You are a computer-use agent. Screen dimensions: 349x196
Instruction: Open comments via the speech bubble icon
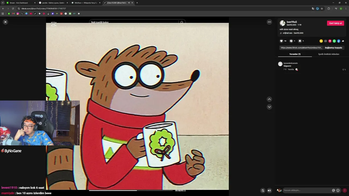(x=291, y=41)
